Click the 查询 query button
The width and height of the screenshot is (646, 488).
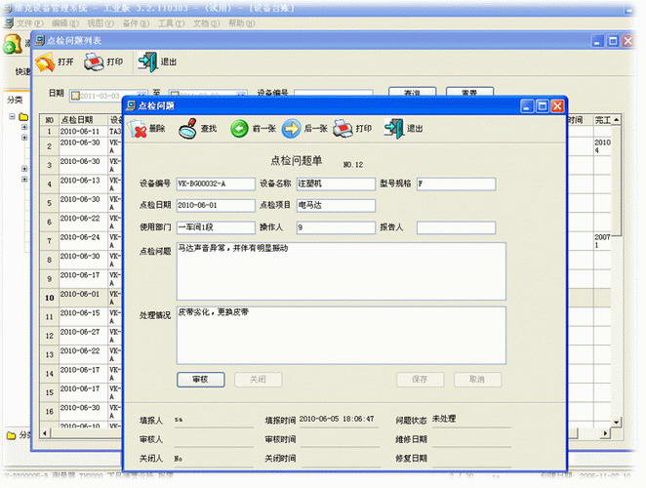click(x=411, y=94)
